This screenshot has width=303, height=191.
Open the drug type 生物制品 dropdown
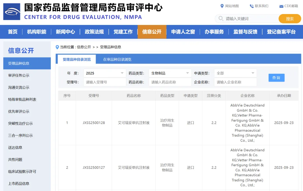170,73
